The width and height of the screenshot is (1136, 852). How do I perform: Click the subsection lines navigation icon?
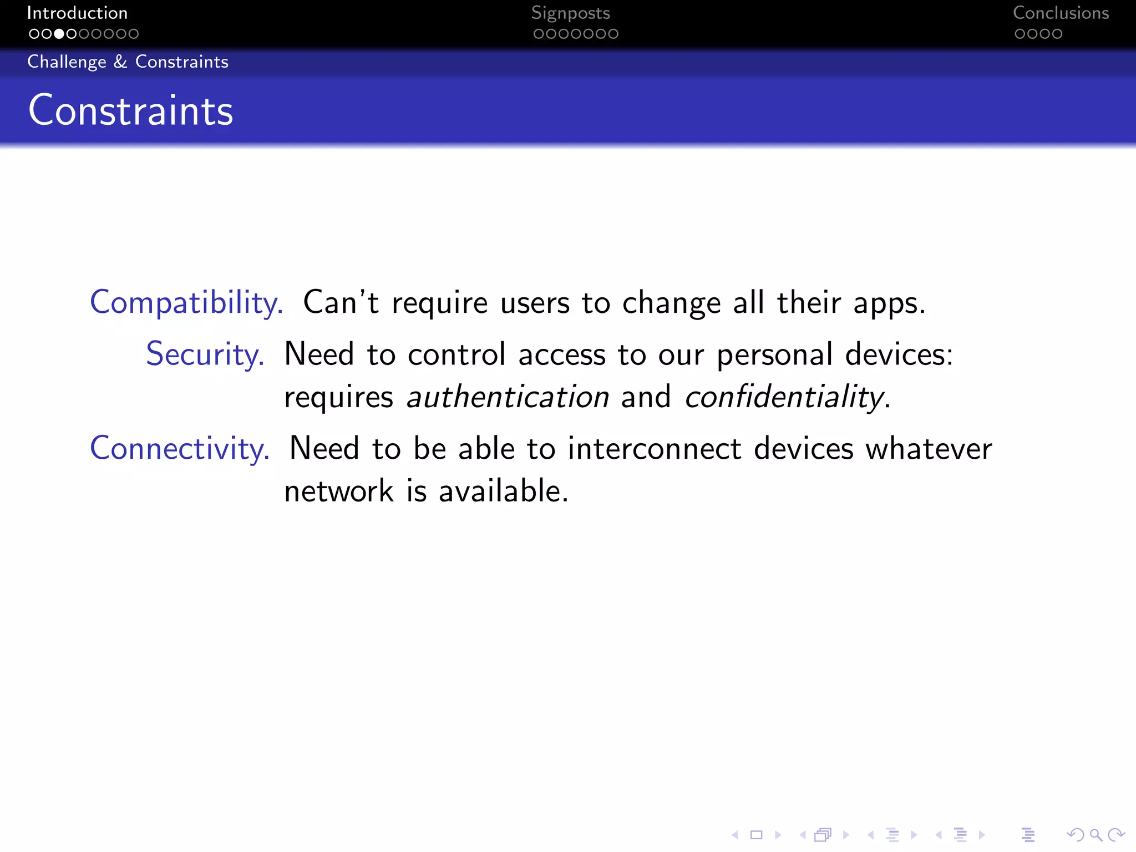(x=892, y=835)
